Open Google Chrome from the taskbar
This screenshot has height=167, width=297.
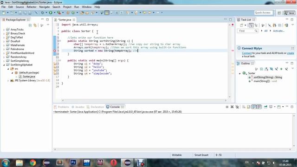pos(32,163)
